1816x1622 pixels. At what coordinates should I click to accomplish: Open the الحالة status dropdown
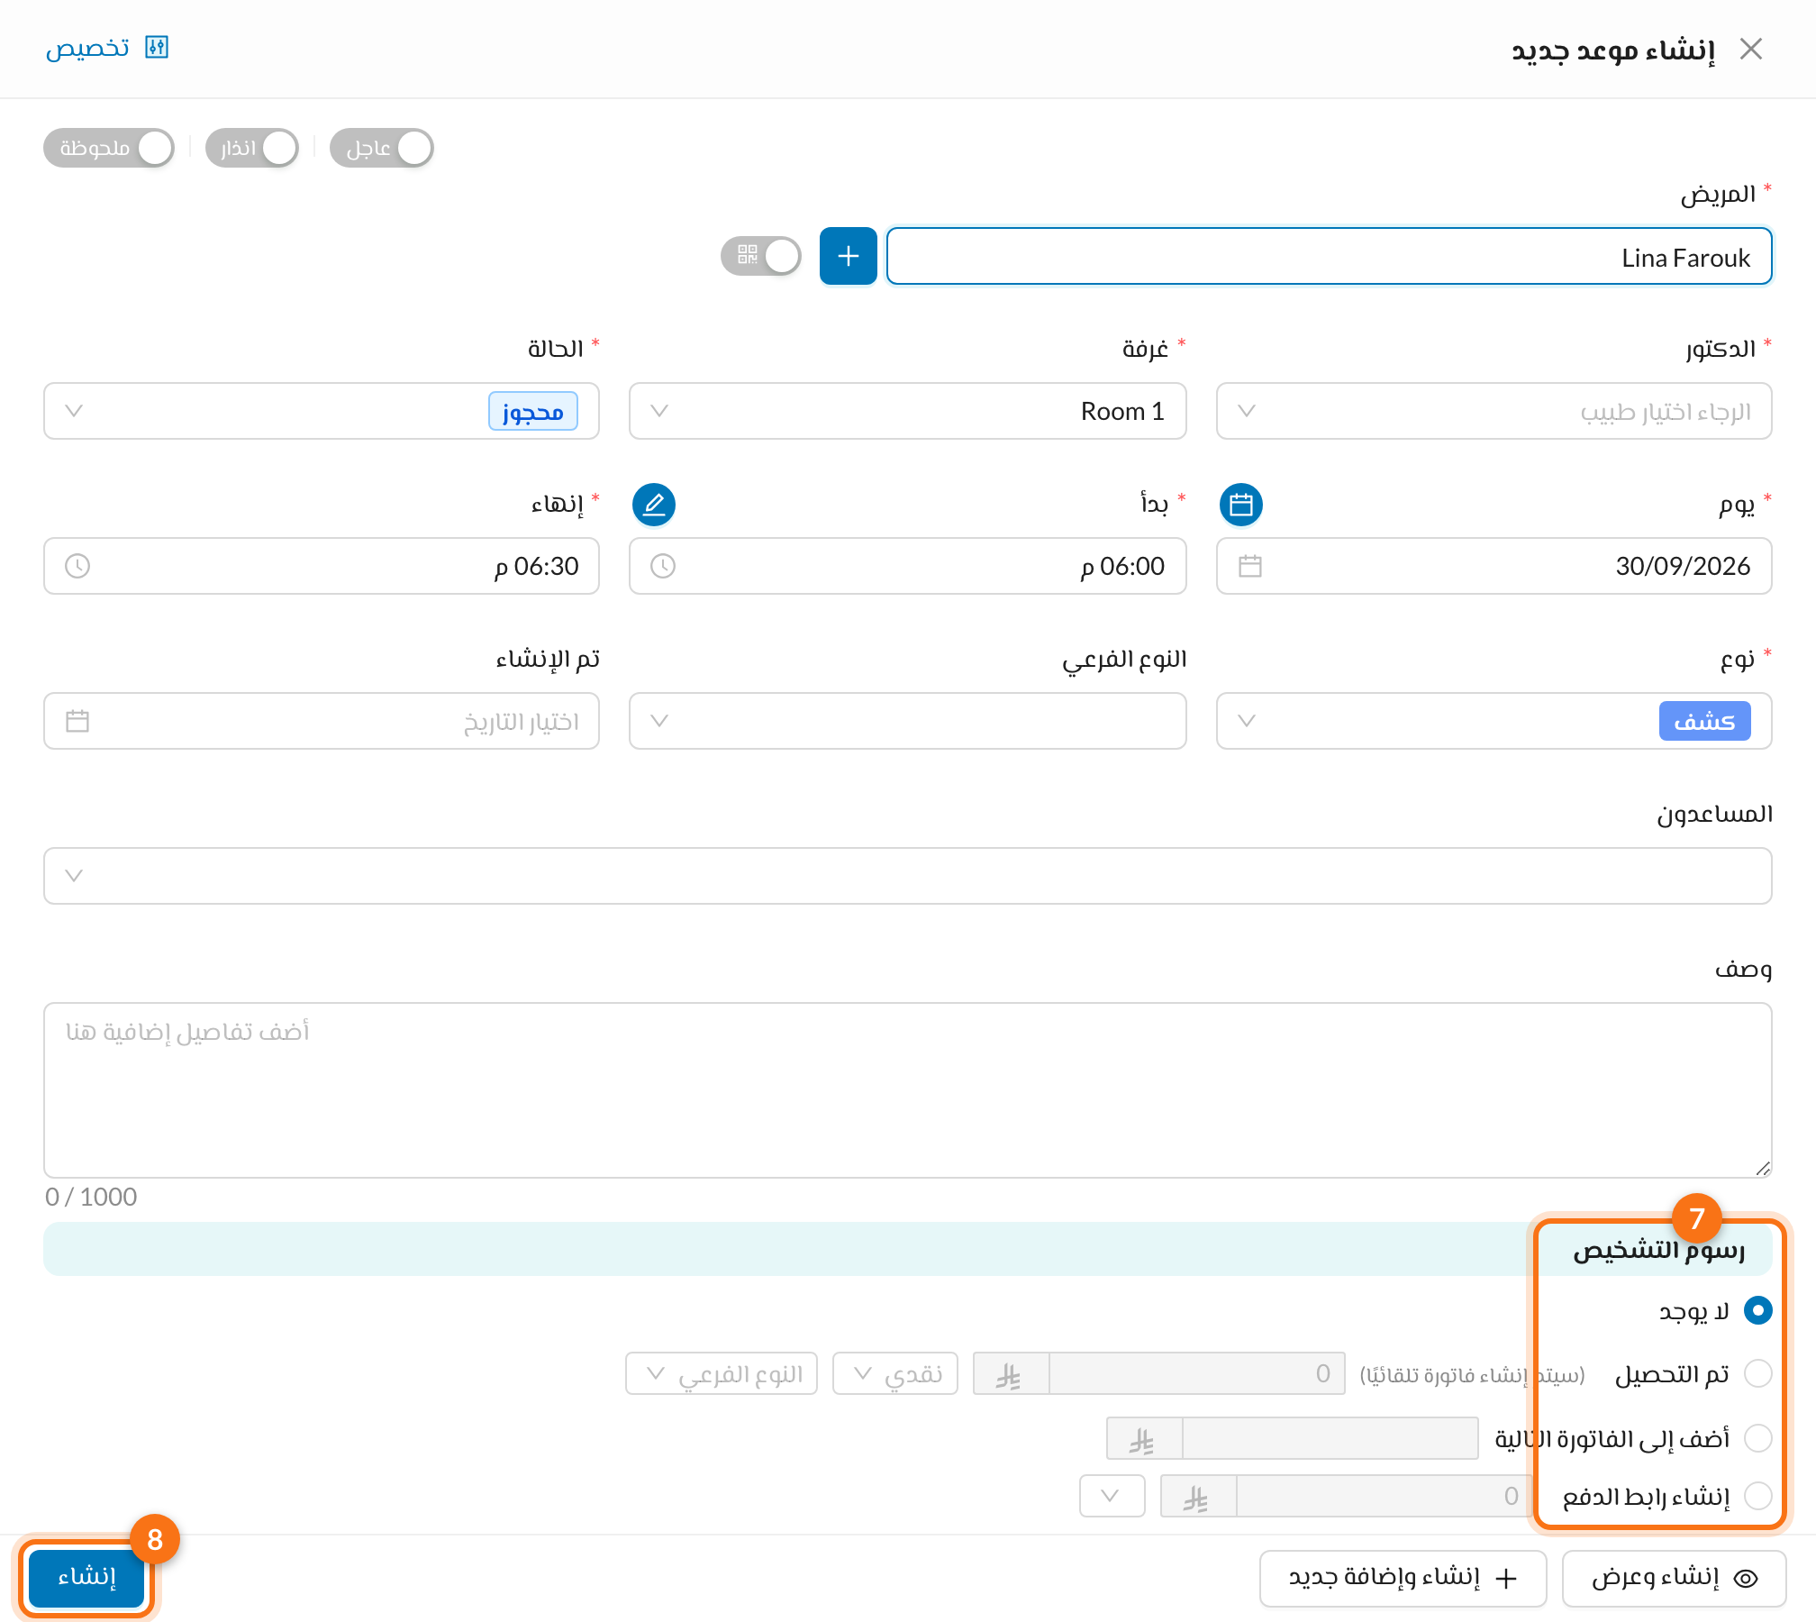pos(322,411)
